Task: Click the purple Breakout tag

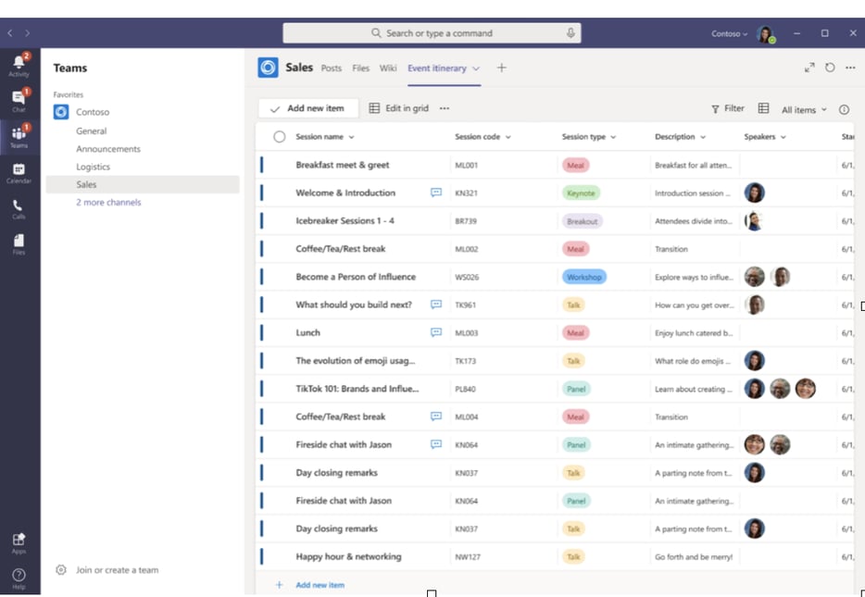Action: [x=582, y=221]
